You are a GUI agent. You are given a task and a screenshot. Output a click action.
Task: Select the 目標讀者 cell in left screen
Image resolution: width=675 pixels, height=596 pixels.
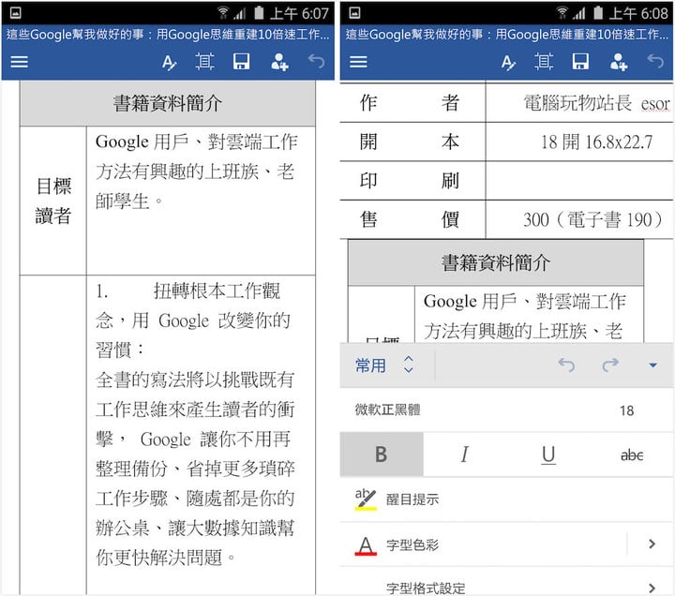point(53,201)
